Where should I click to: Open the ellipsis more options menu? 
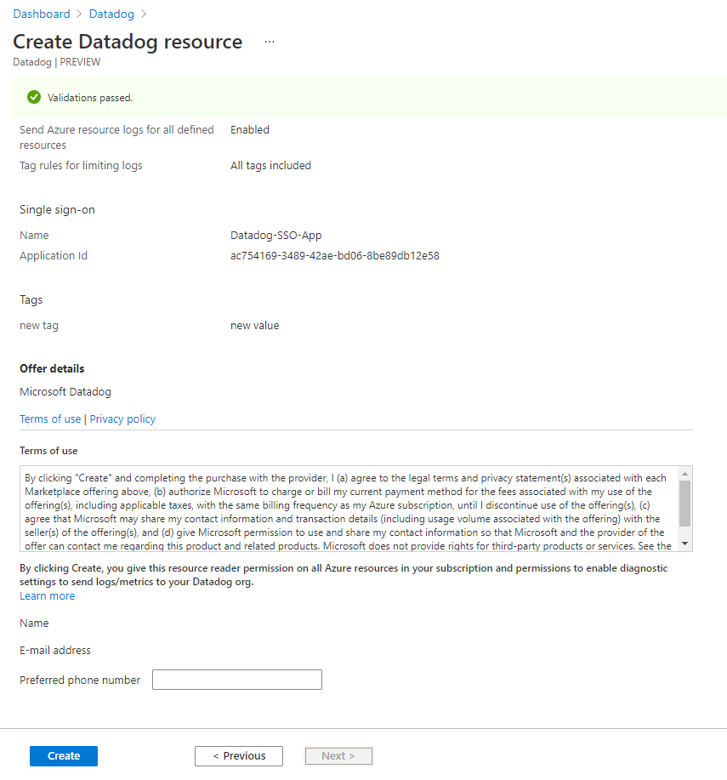270,42
